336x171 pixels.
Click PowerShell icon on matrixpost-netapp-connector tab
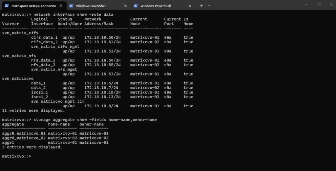(x=6, y=6)
